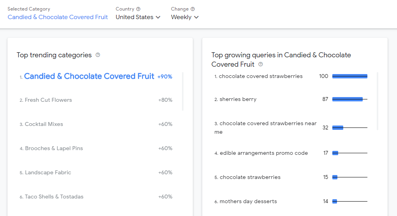The image size is (397, 216).
Task: Select Cocktail Mixes category
Action: pyautogui.click(x=96, y=124)
